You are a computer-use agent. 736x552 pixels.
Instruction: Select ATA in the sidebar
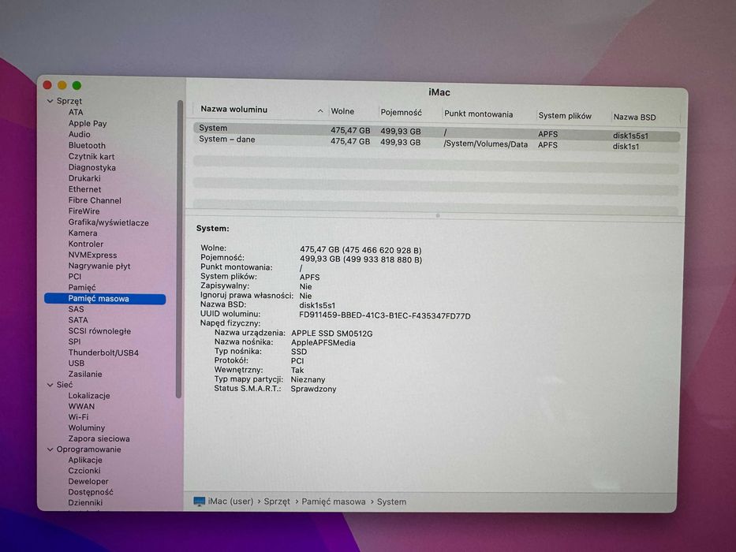click(76, 112)
